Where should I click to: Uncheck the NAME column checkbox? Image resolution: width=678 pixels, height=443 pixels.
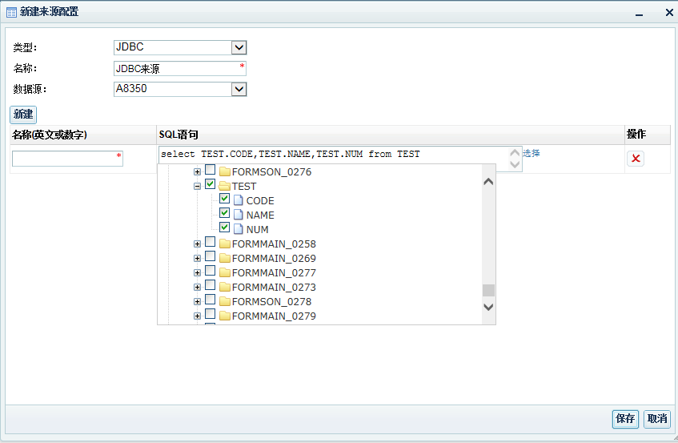point(224,212)
